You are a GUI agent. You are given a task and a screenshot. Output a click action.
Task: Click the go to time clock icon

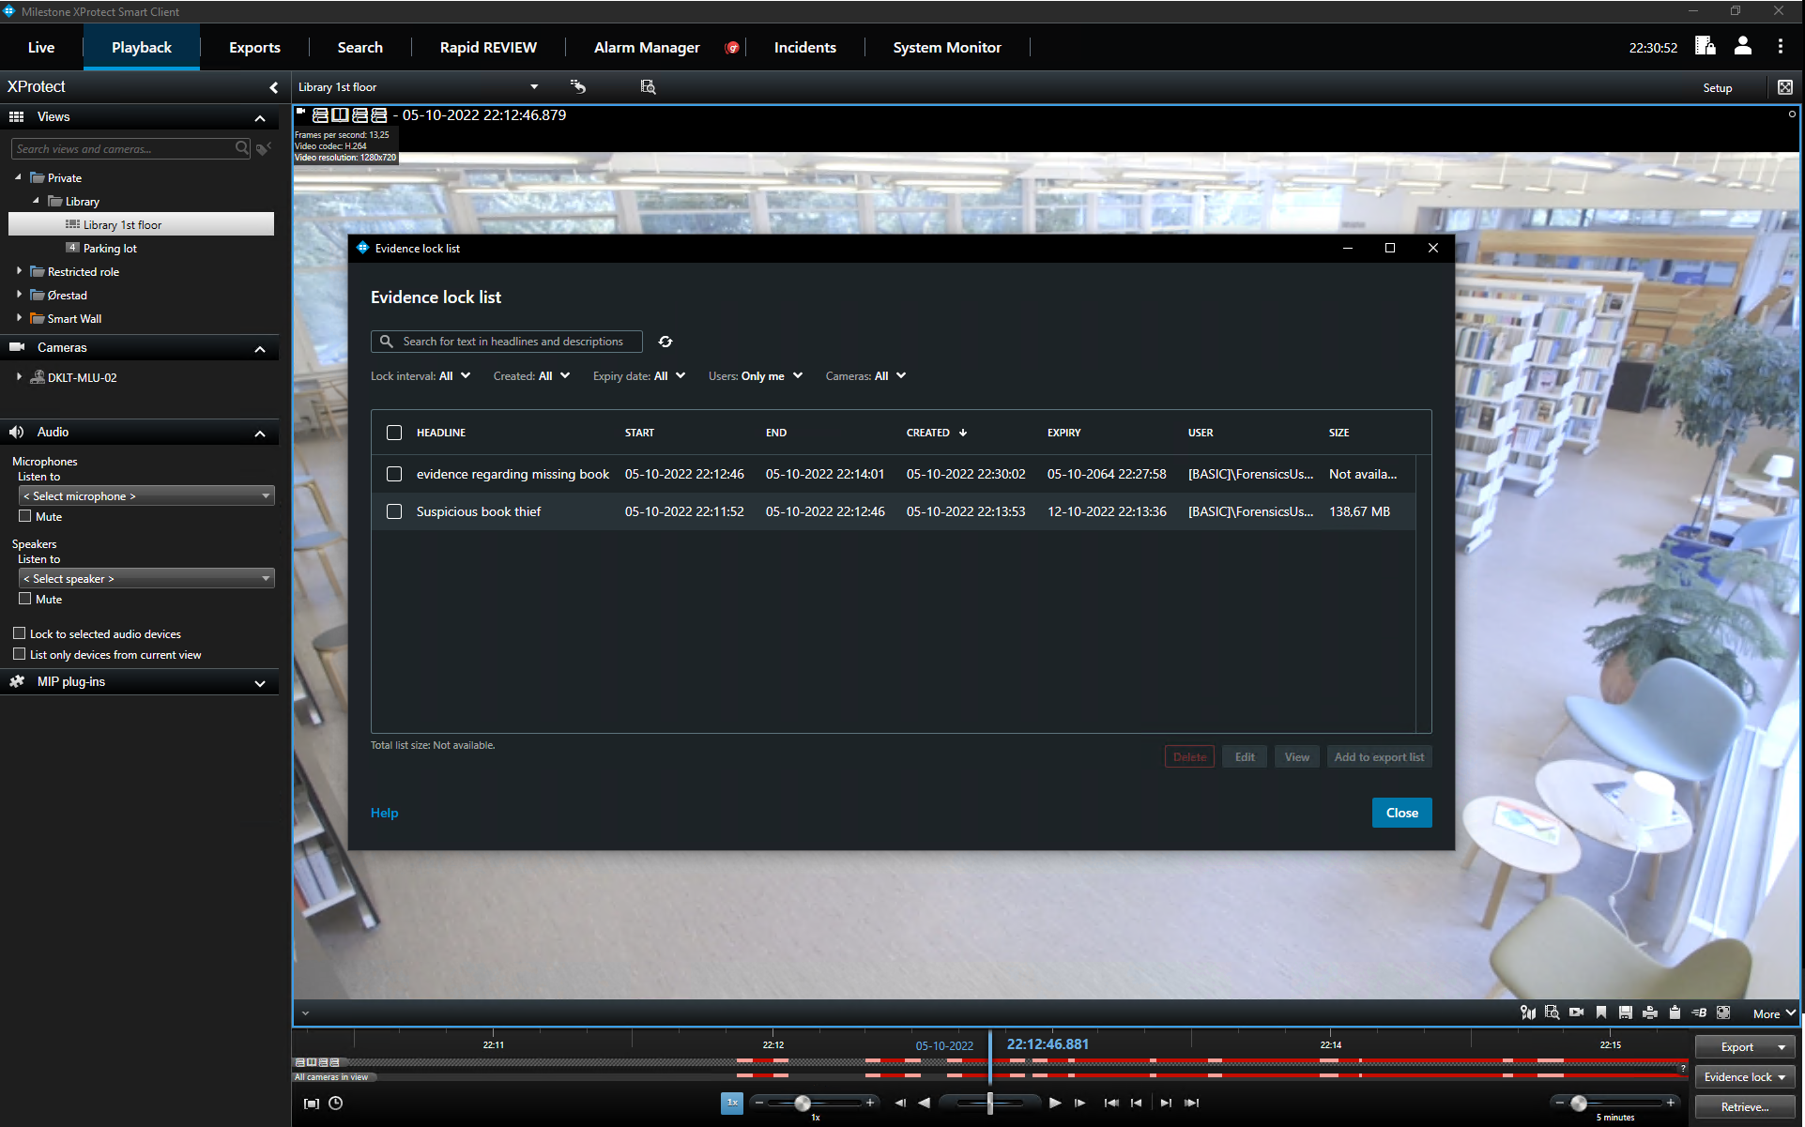pos(336,1104)
